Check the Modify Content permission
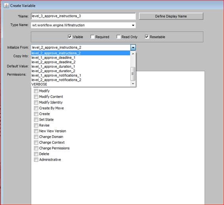Viewport: 224px width, 205px height. 36,97
